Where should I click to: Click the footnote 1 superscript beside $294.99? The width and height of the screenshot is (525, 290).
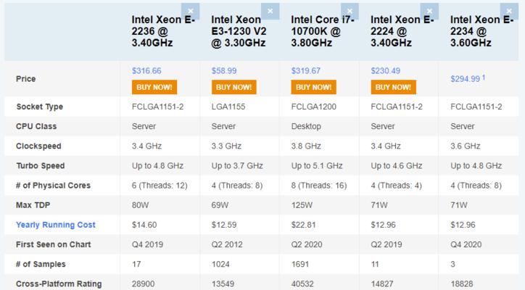click(484, 78)
